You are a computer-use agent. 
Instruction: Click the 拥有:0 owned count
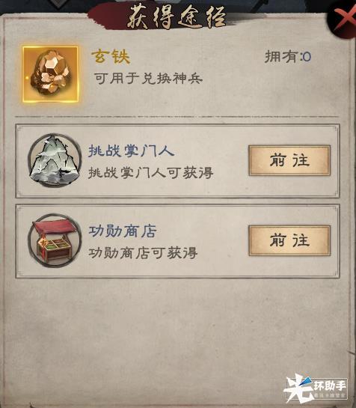(x=288, y=56)
